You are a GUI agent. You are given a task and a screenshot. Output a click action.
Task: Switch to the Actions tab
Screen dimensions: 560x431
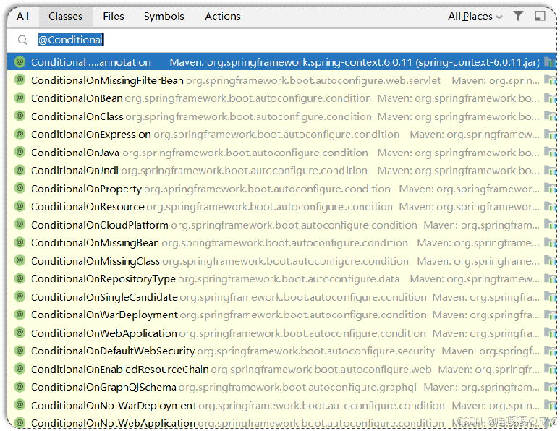click(x=223, y=17)
